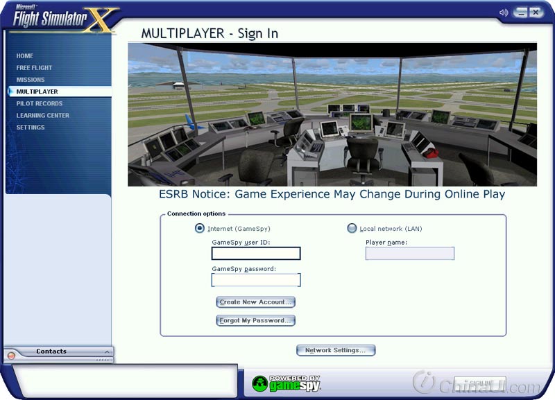Focus the GameSpy user ID field
The image size is (555, 400).
256,254
